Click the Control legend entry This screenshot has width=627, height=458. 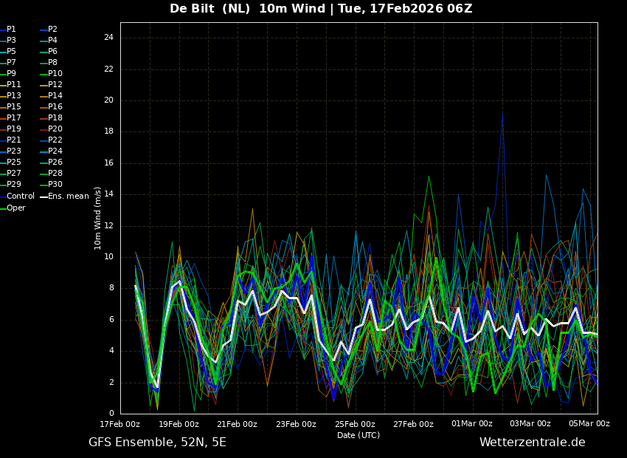pyautogui.click(x=20, y=196)
